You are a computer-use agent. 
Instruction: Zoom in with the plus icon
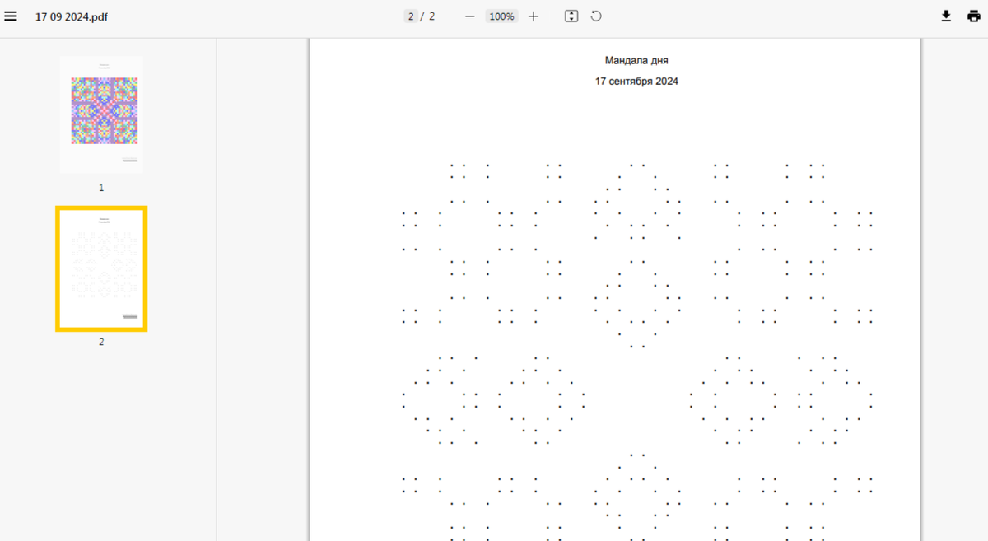tap(534, 16)
